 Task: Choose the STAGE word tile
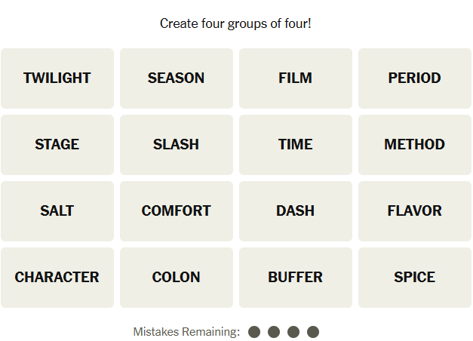[57, 145]
